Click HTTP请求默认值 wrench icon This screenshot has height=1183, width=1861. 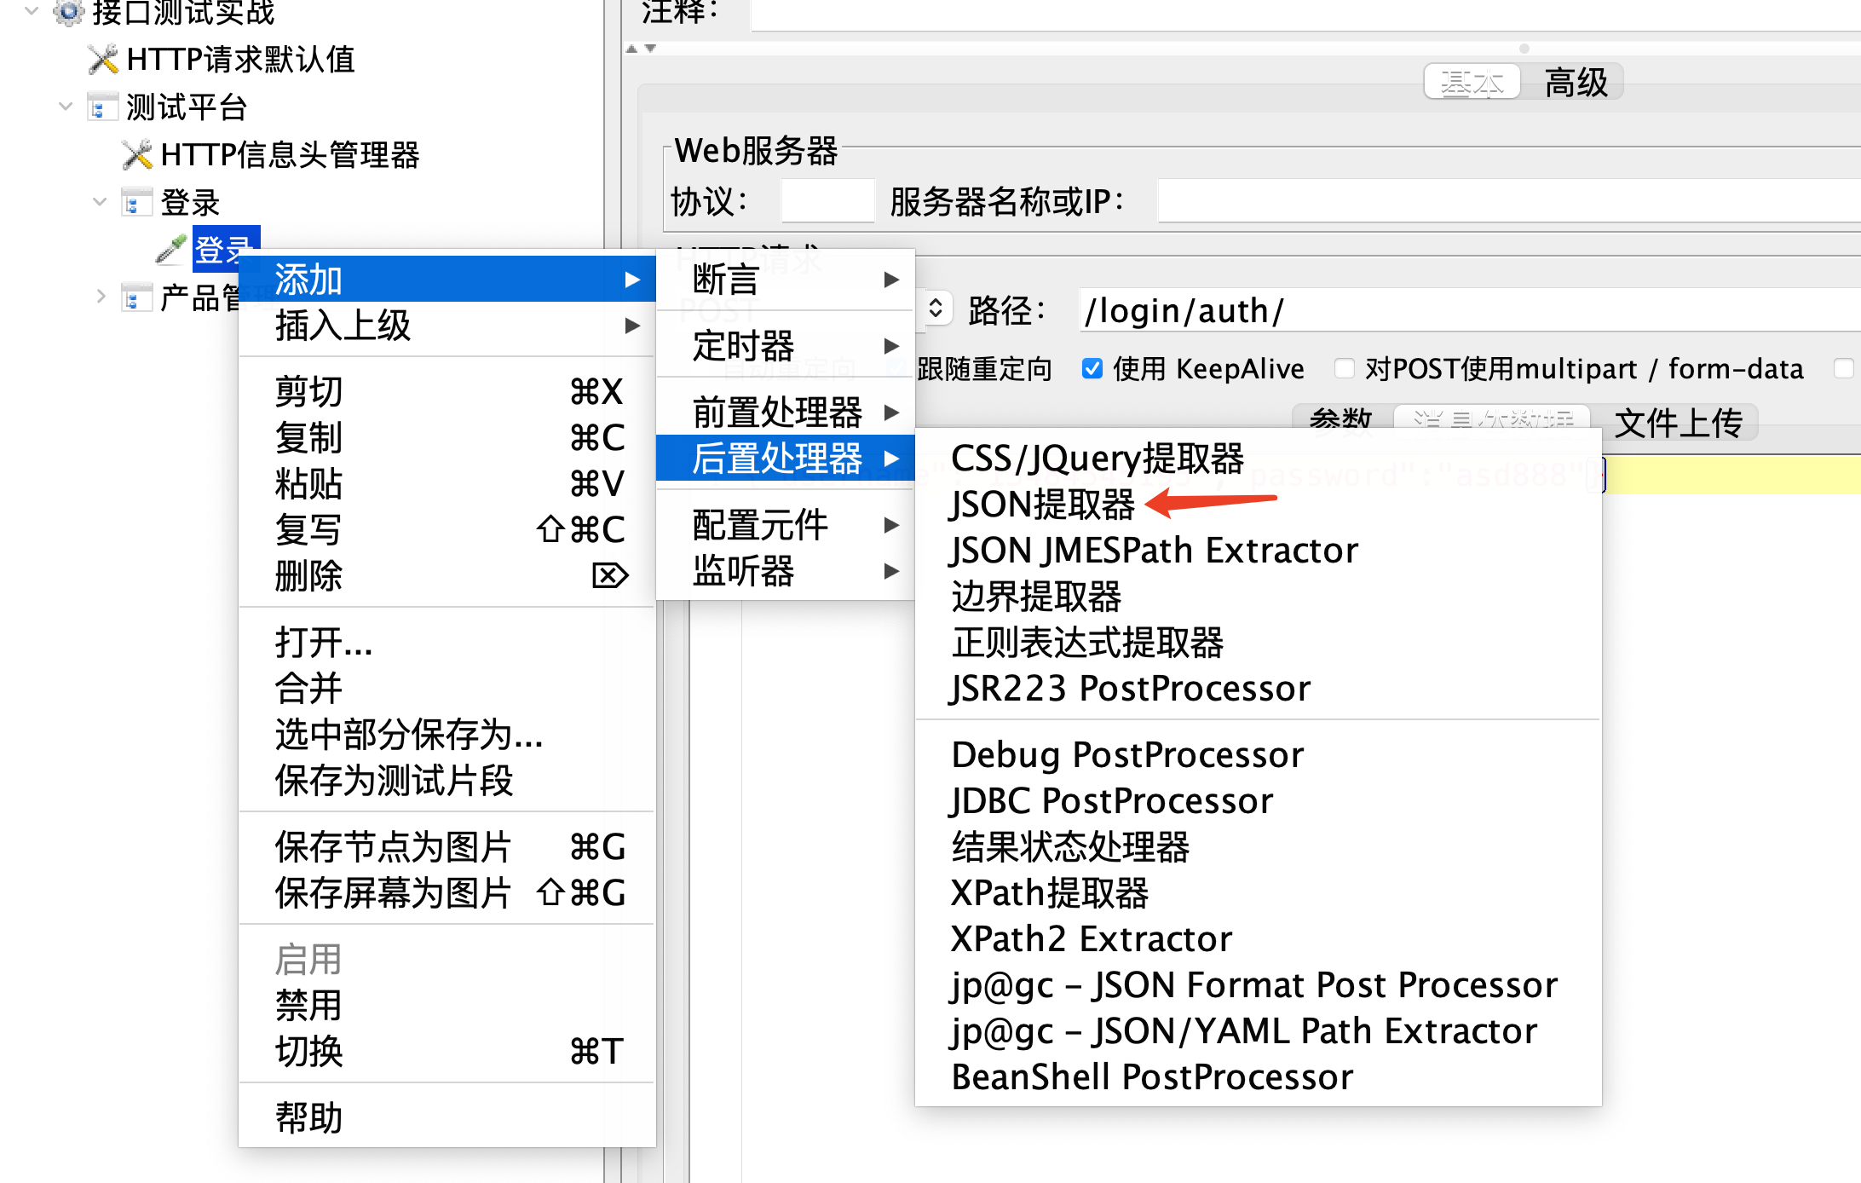pos(103,59)
